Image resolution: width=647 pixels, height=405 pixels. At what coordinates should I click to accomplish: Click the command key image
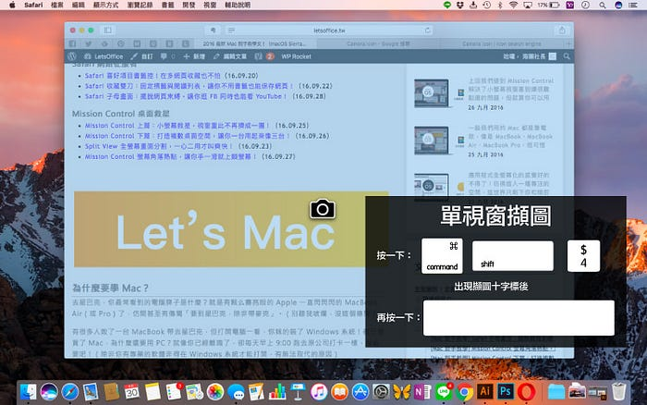[442, 255]
